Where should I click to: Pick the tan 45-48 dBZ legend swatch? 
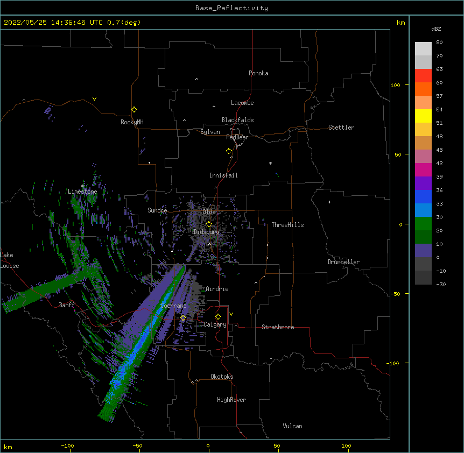click(x=423, y=143)
